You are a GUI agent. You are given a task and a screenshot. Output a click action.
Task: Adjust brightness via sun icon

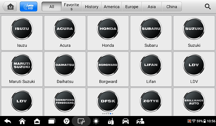point(96,121)
